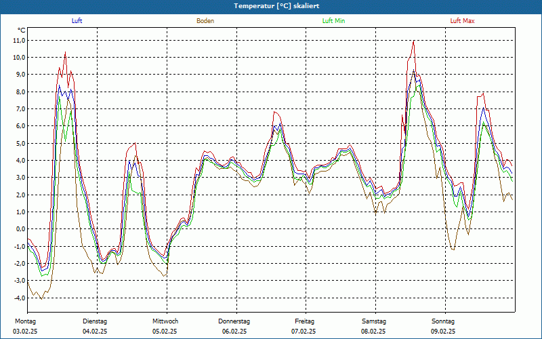This screenshot has width=542, height=339.
Task: Click the '03.02.25' date label
Action: pyautogui.click(x=25, y=332)
